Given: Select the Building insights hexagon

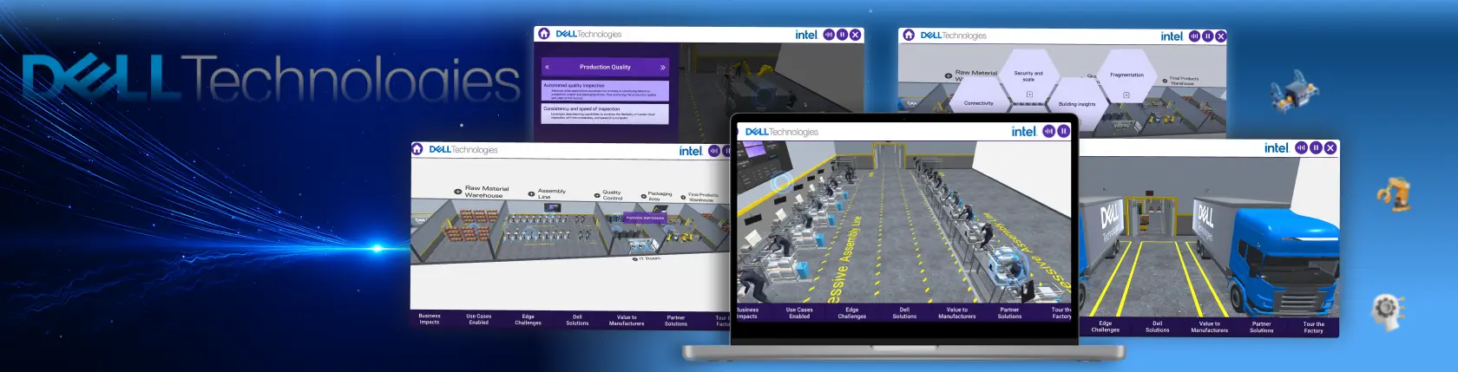Looking at the screenshot, I should (1077, 103).
